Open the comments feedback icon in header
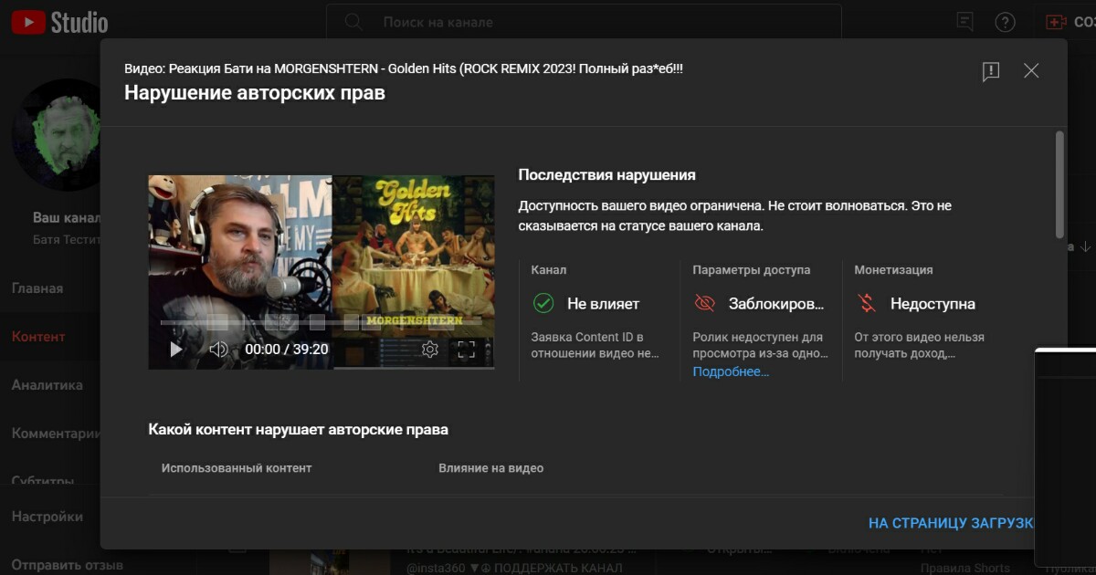The height and width of the screenshot is (575, 1096). tap(964, 21)
